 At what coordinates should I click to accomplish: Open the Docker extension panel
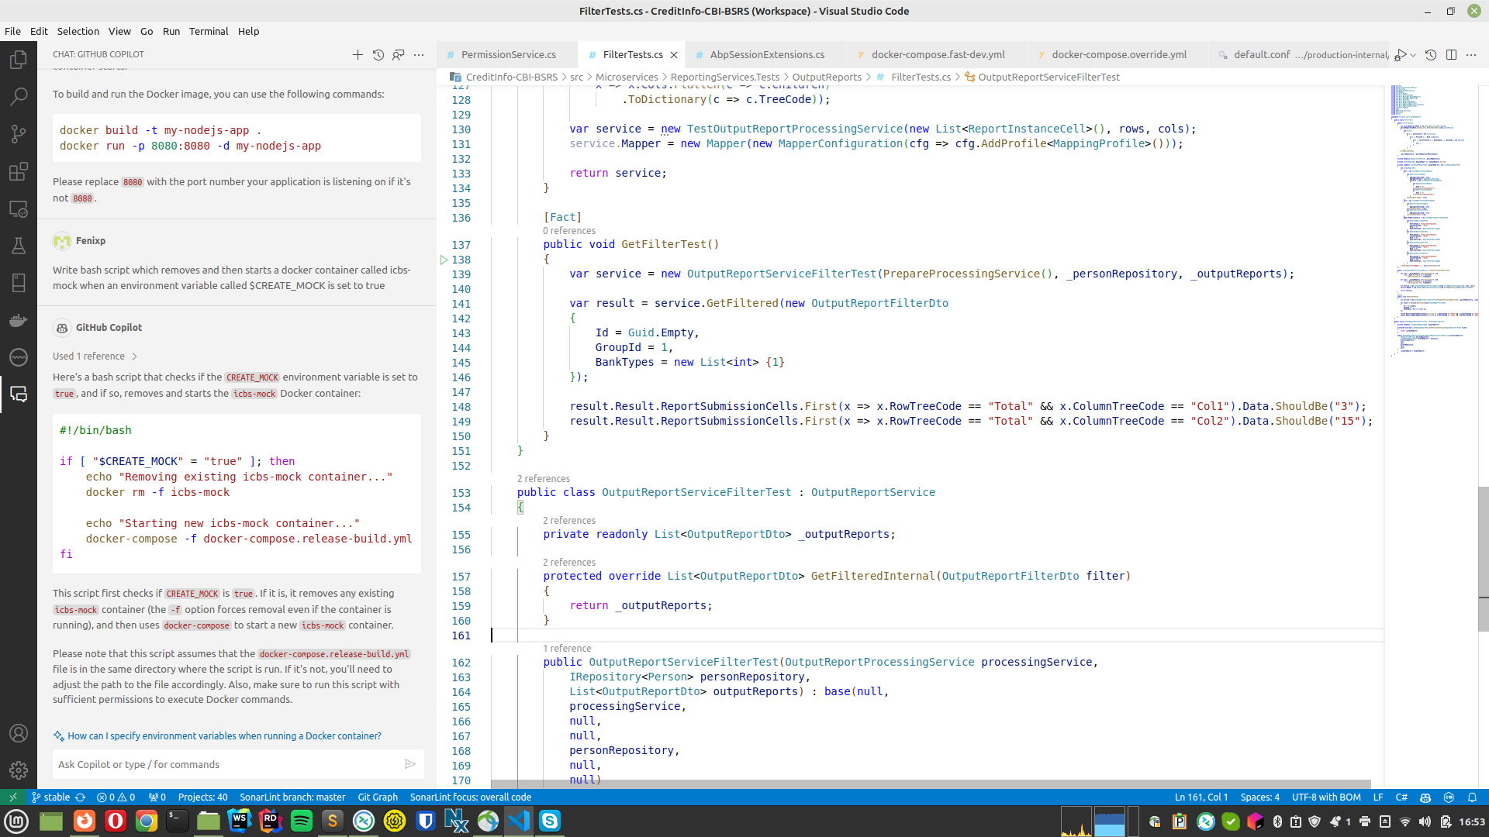point(19,320)
